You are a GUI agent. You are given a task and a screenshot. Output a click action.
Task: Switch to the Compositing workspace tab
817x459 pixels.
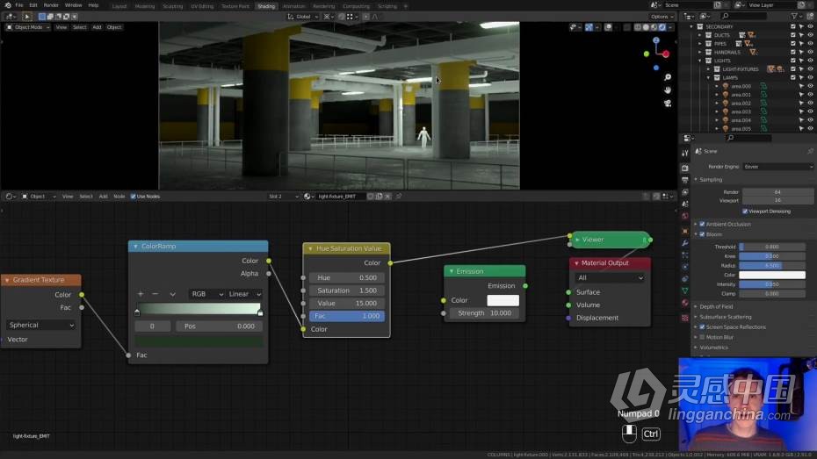[x=356, y=6]
